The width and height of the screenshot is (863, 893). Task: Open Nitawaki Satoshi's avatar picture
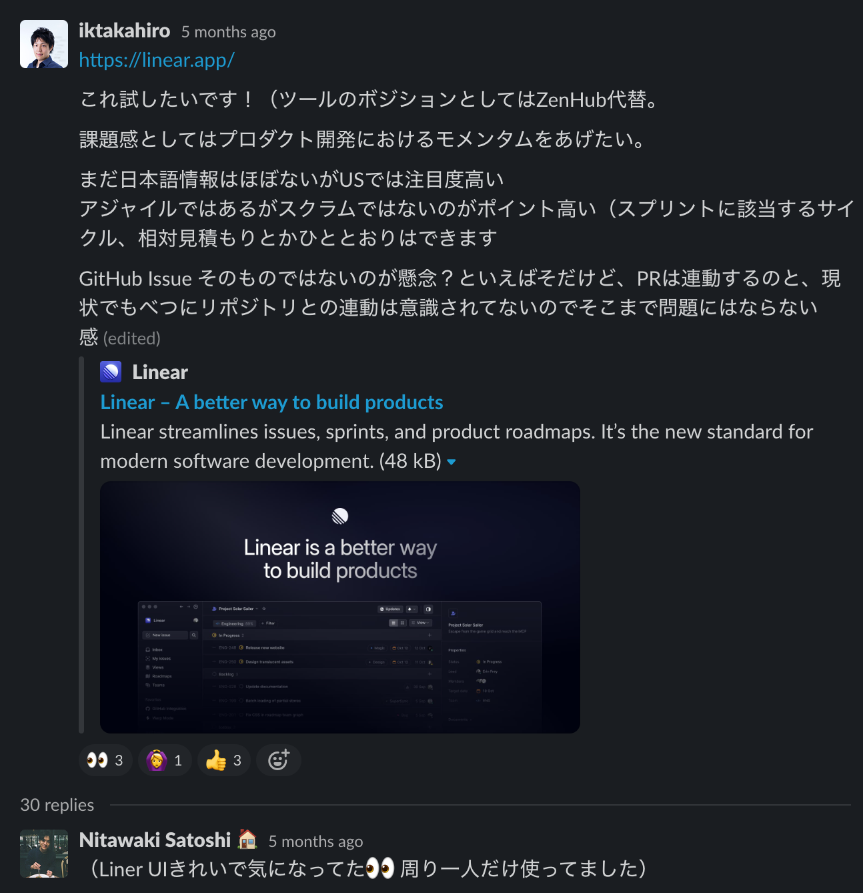pos(44,854)
